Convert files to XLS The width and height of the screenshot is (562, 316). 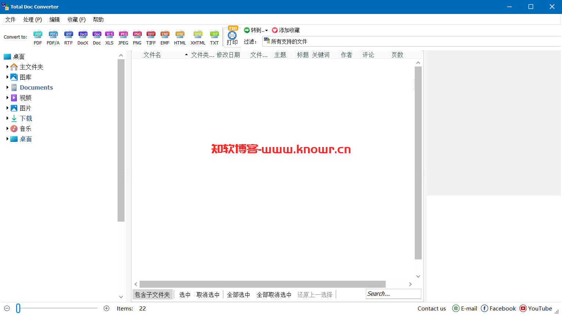coord(109,37)
